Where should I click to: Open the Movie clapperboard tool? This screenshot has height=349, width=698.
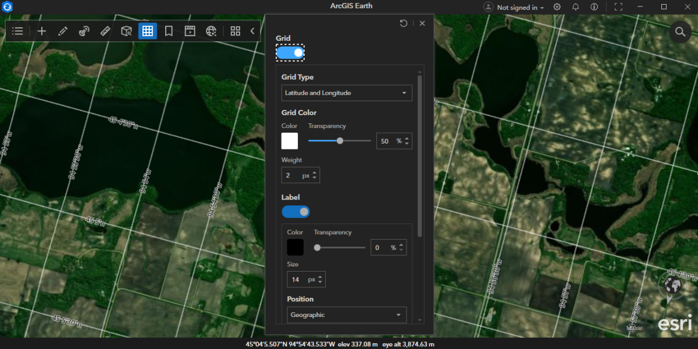pos(190,31)
